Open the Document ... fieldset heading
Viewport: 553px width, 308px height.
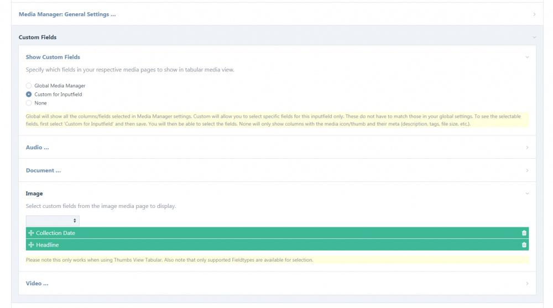43,170
